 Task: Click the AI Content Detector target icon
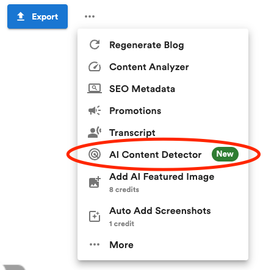click(x=95, y=154)
